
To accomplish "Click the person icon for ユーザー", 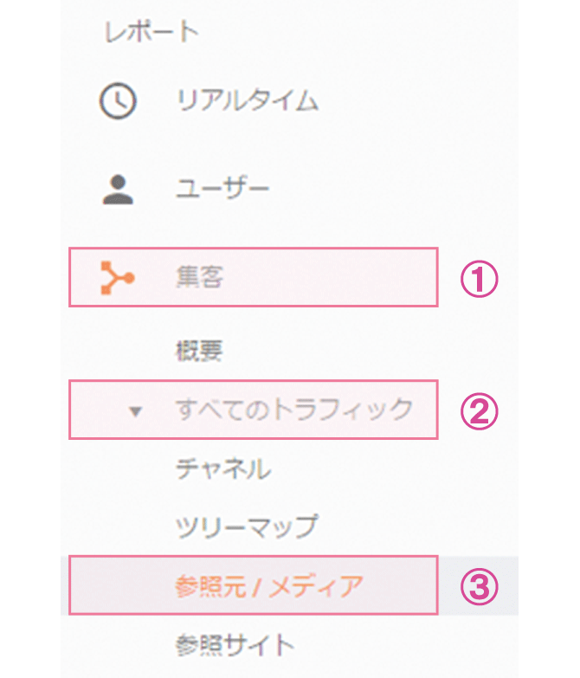I will pyautogui.click(x=118, y=190).
